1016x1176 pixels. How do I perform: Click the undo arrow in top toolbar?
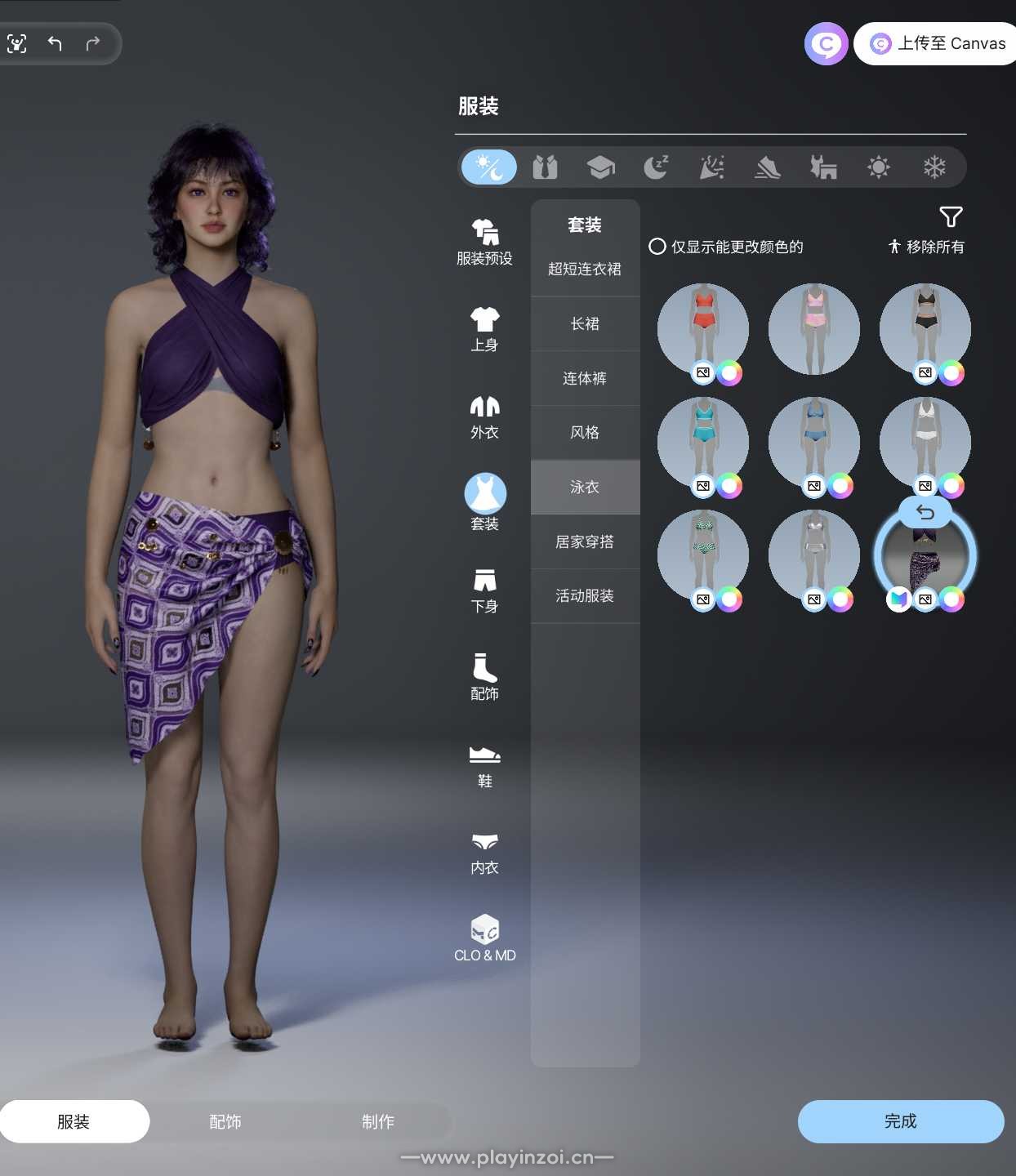pyautogui.click(x=55, y=43)
